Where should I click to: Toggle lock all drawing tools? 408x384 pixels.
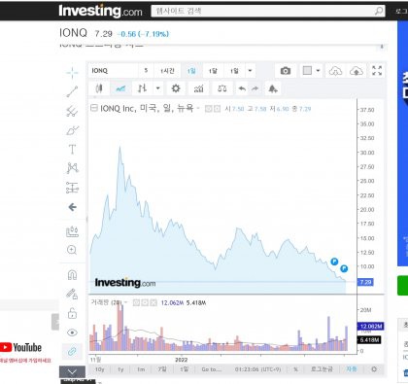(x=72, y=313)
